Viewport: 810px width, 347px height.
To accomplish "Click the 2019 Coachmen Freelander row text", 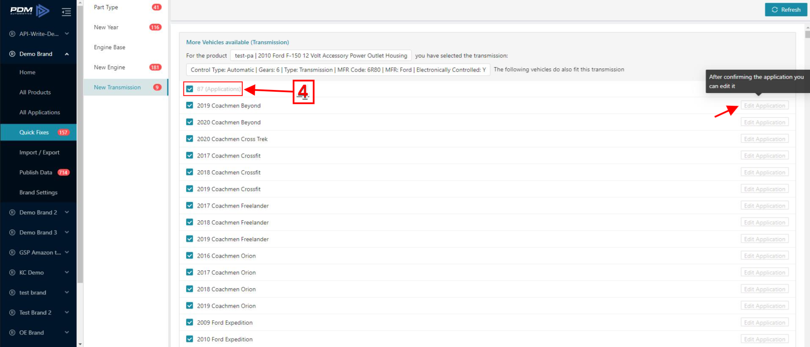I will 233,239.
